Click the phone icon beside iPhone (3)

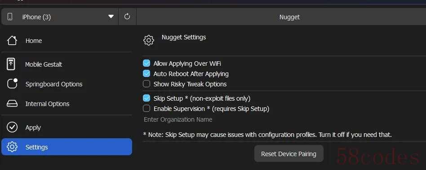pos(10,17)
